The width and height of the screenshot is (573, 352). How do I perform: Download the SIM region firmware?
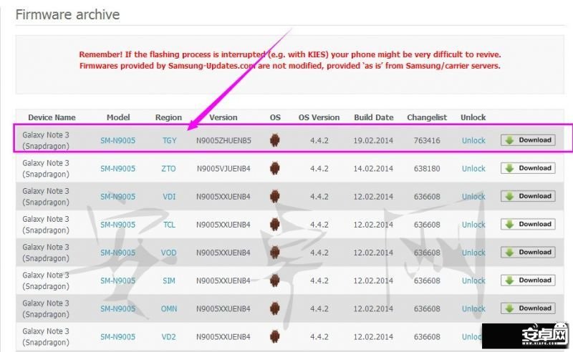click(x=528, y=280)
